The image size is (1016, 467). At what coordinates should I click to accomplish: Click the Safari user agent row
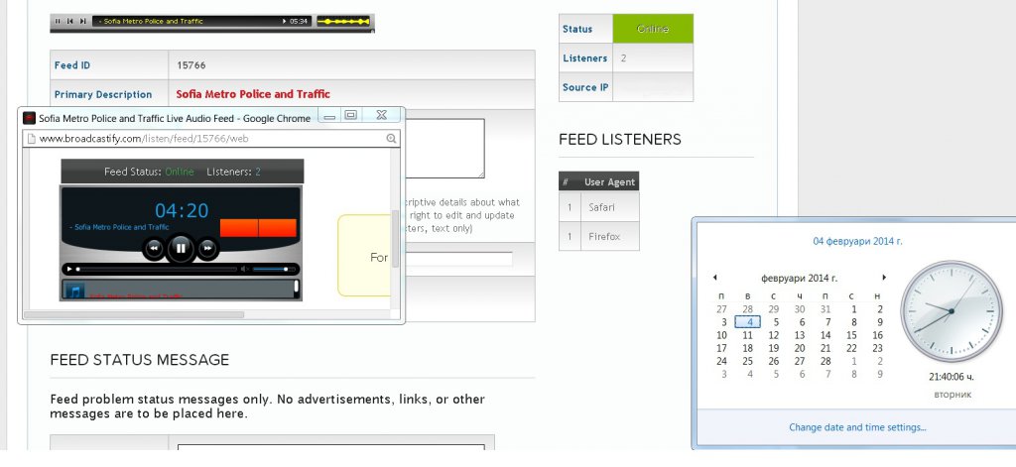pos(598,207)
